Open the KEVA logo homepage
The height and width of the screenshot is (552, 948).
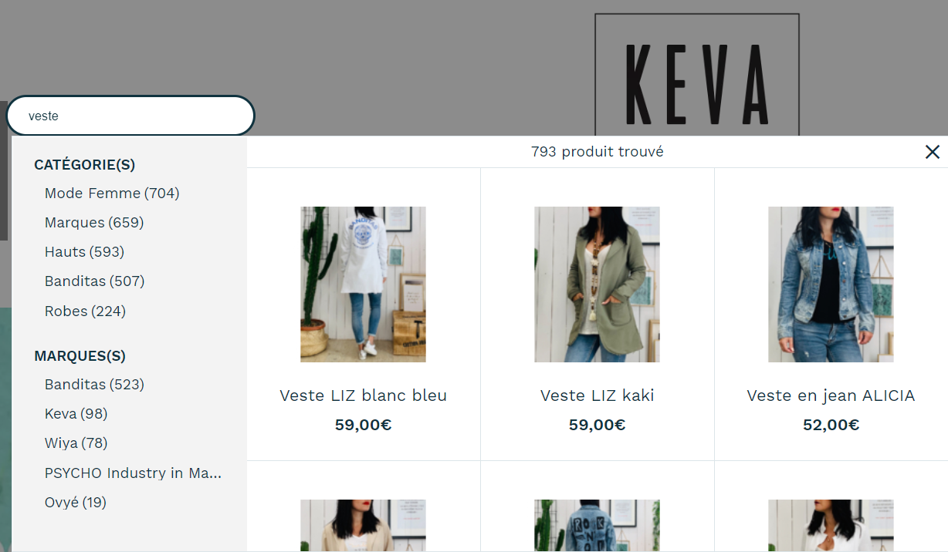[696, 76]
